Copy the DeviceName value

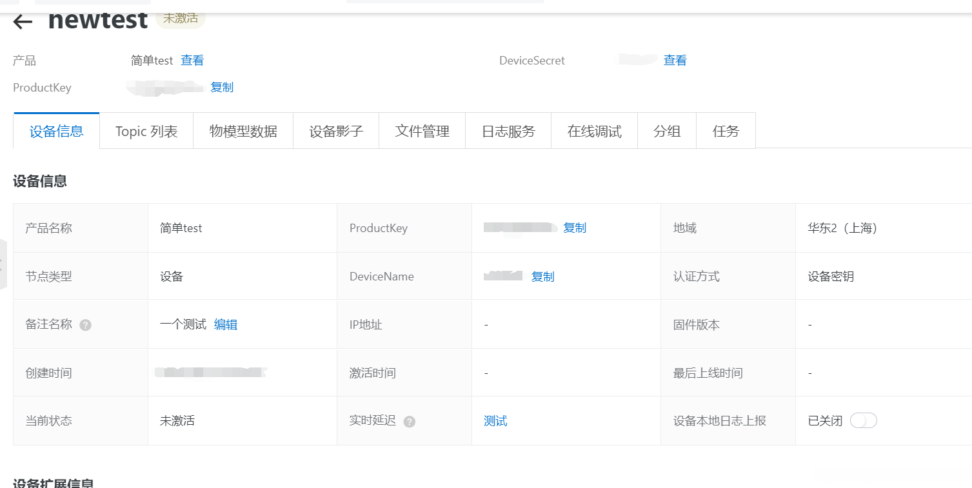pyautogui.click(x=542, y=277)
